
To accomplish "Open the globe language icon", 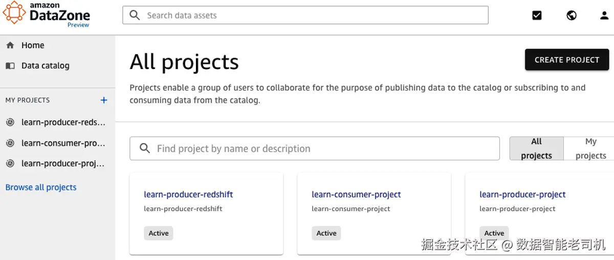I will 572,15.
